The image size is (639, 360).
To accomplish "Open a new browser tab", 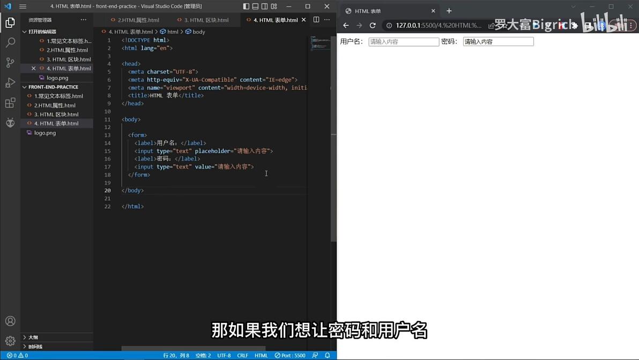I will click(x=449, y=11).
